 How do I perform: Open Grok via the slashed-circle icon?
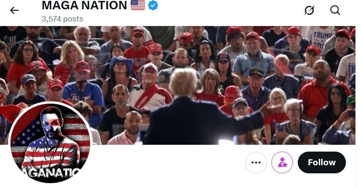pos(309,10)
